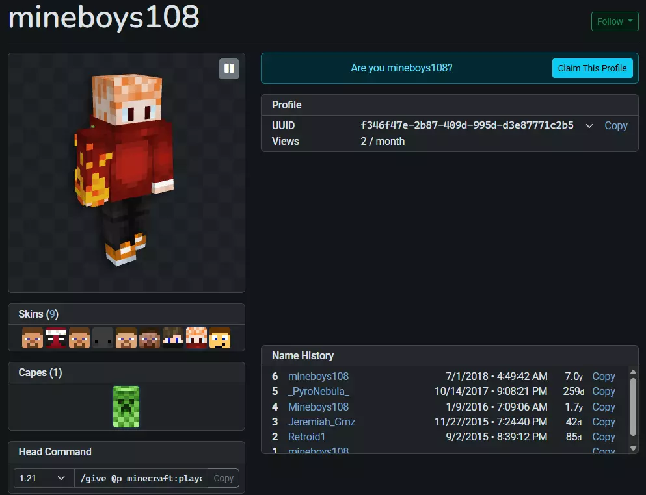This screenshot has height=495, width=646.
Task: Open the mineboys108 name entry number 6
Action: [318, 377]
